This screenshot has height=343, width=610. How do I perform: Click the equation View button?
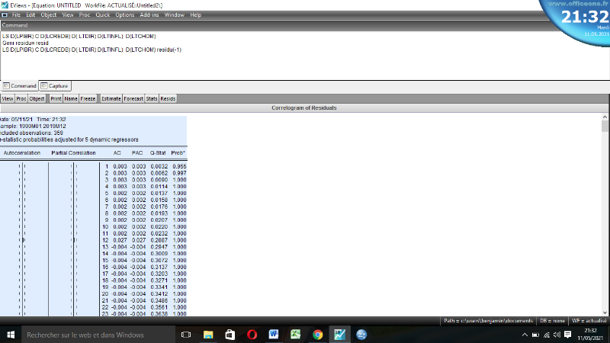(x=8, y=99)
